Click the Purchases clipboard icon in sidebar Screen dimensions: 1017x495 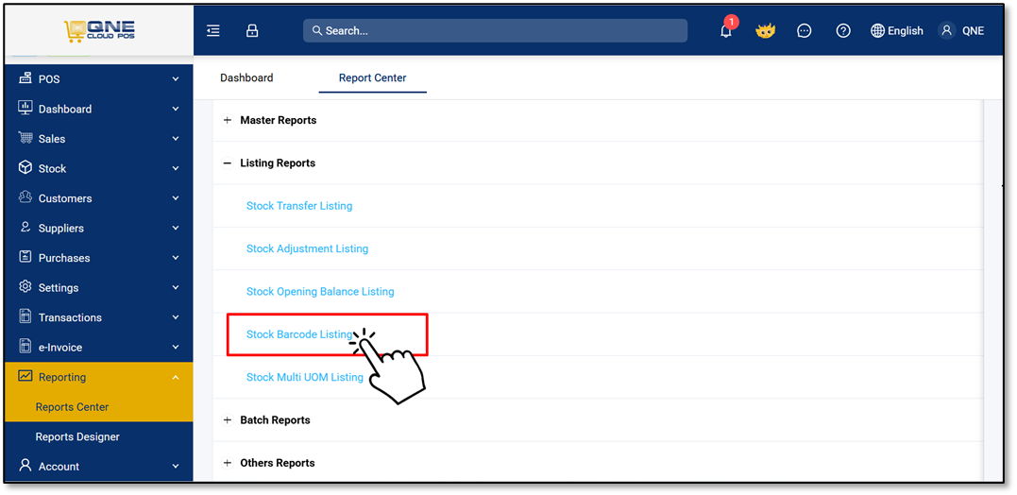(x=25, y=257)
